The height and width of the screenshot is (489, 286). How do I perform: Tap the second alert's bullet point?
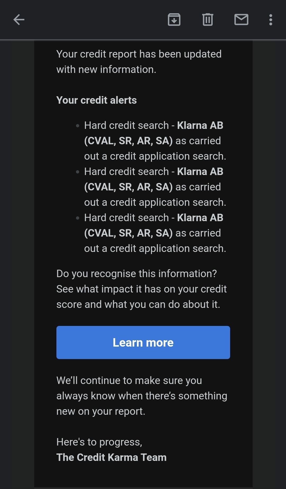(78, 172)
